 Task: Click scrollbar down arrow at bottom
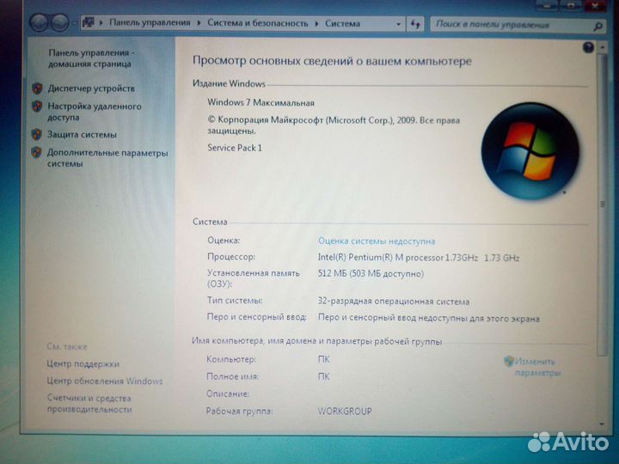[x=602, y=424]
